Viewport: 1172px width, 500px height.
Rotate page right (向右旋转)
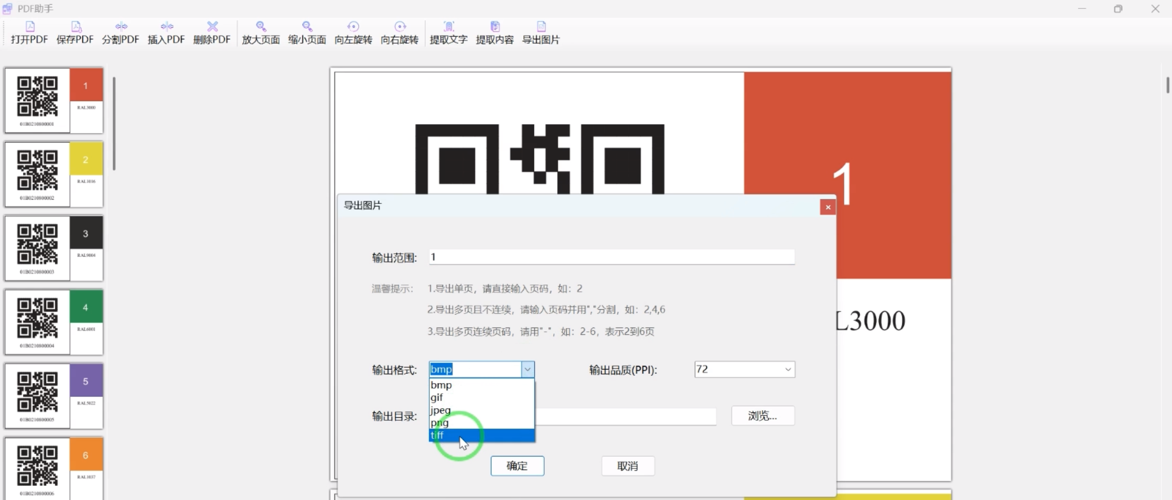[x=400, y=32]
